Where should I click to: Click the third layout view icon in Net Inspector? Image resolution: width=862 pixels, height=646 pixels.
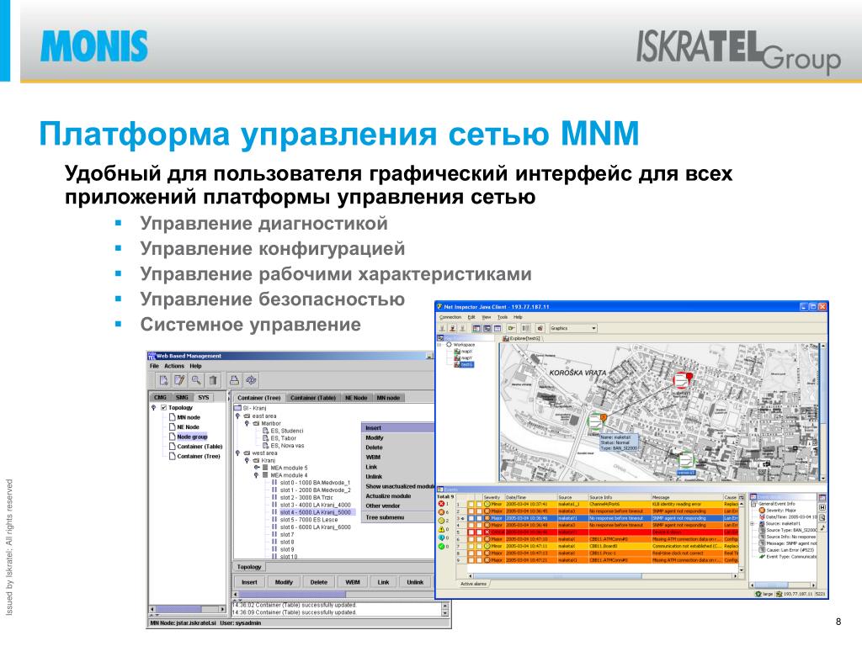[498, 328]
